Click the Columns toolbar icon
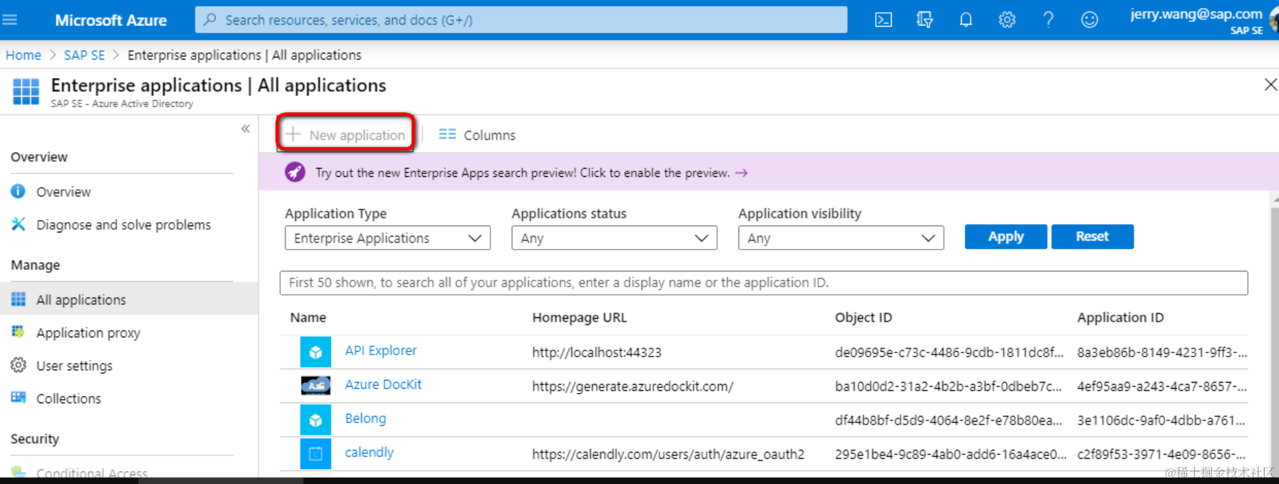This screenshot has width=1279, height=484. click(447, 134)
